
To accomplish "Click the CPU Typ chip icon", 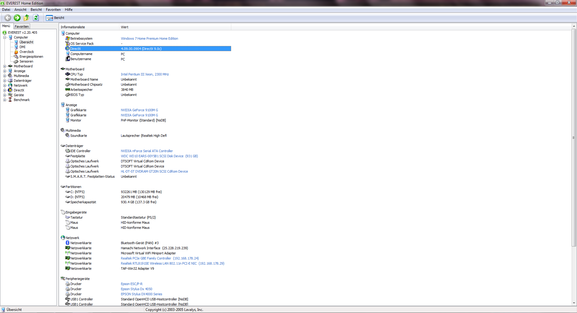I will tap(68, 74).
